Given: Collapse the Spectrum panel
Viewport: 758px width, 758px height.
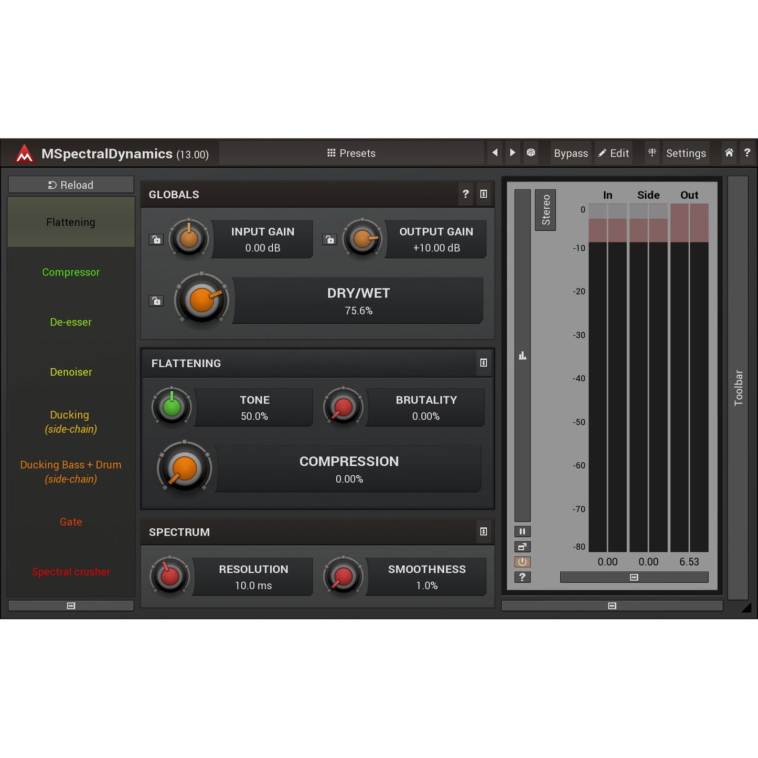Looking at the screenshot, I should pos(484,531).
